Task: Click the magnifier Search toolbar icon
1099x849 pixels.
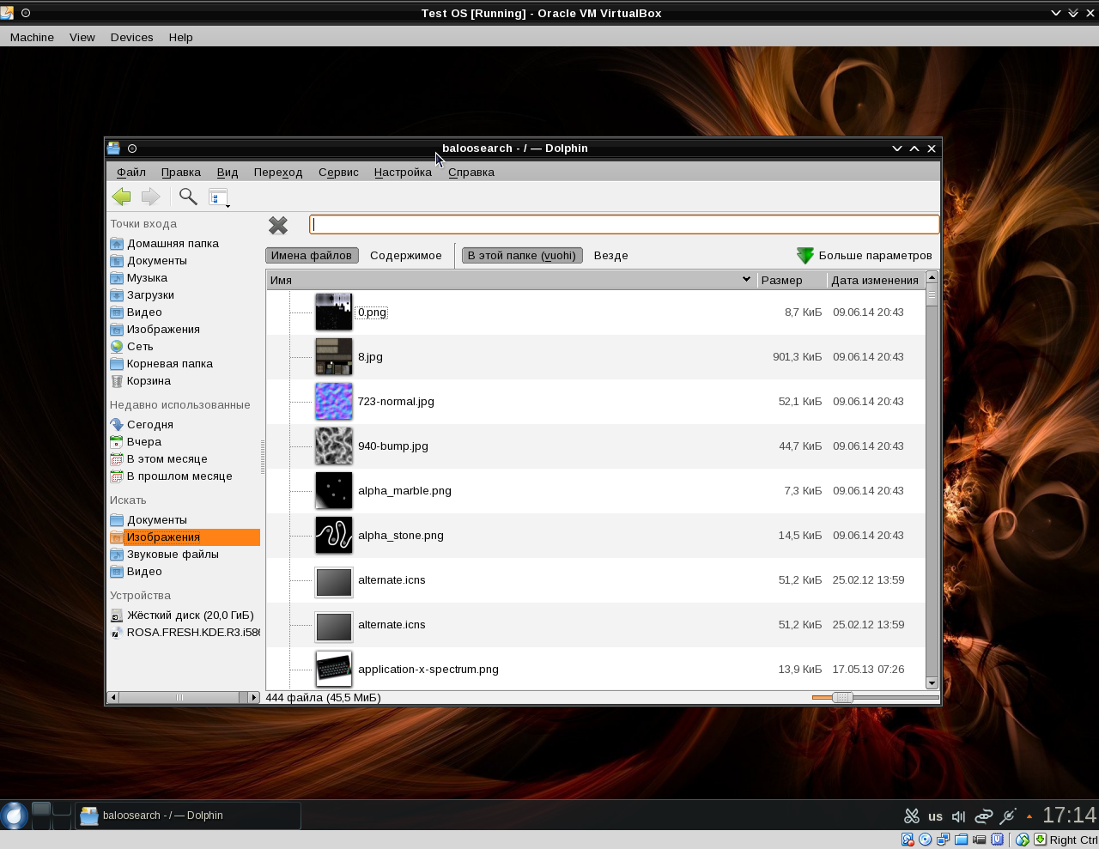Action: click(x=188, y=197)
